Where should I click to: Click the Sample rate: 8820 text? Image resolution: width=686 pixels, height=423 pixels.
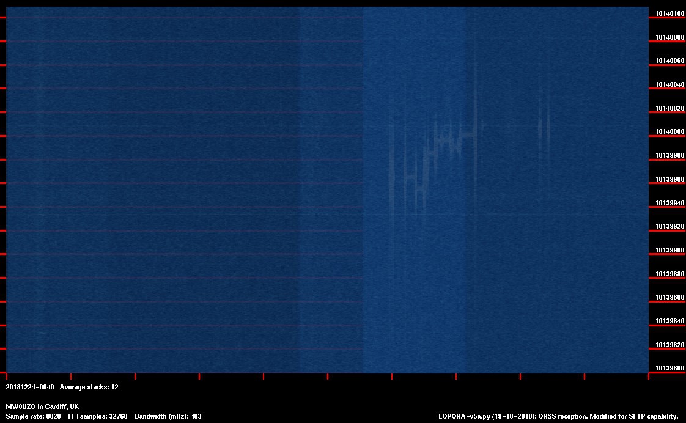[33, 416]
